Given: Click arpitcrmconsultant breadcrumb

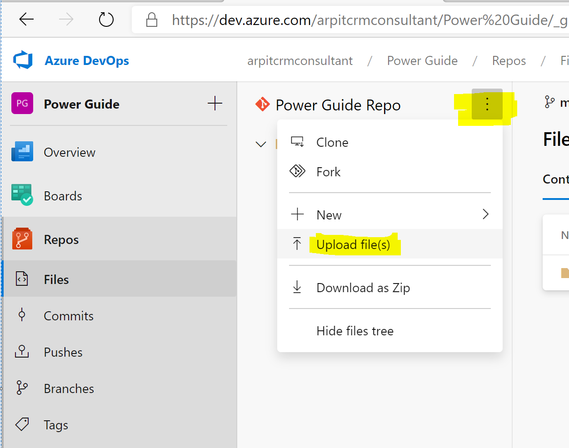Looking at the screenshot, I should [x=300, y=60].
